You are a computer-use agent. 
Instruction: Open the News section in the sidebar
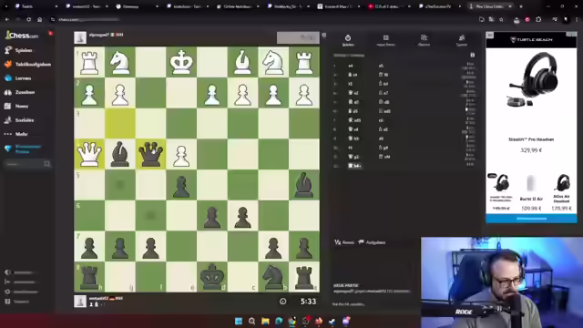click(x=16, y=107)
